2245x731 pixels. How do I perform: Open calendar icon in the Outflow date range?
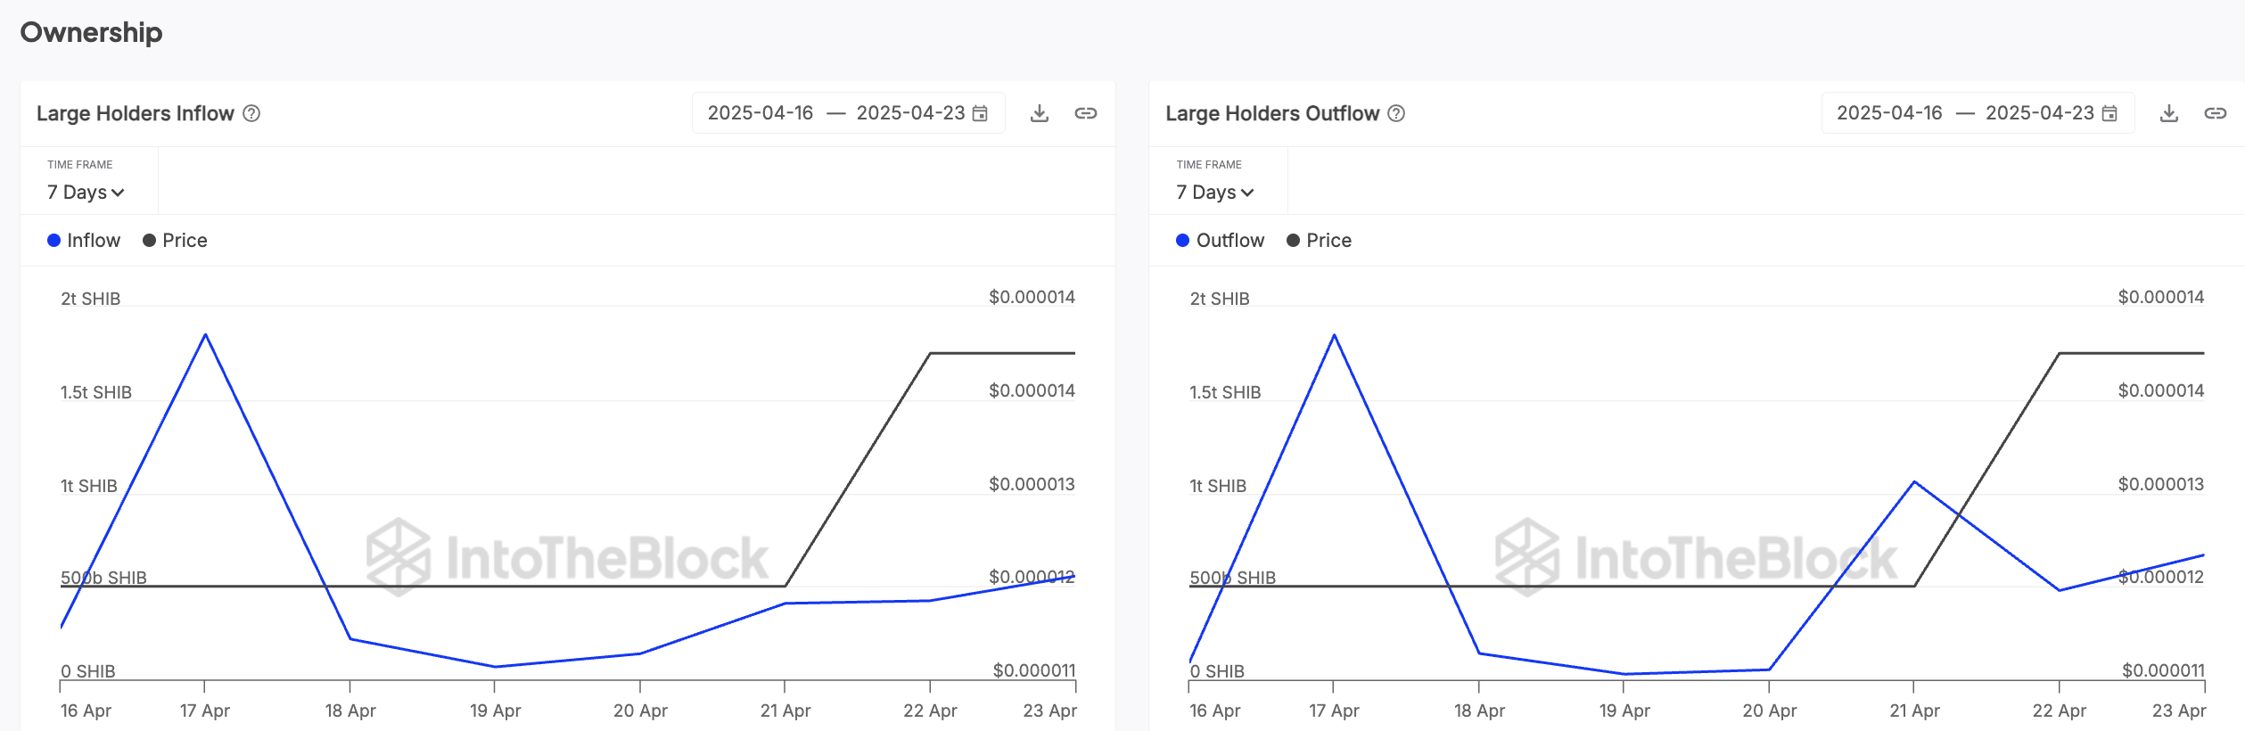(x=2109, y=113)
